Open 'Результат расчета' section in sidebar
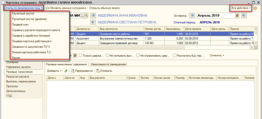Image resolution: width=262 pixels, height=119 pixels. [x=18, y=76]
